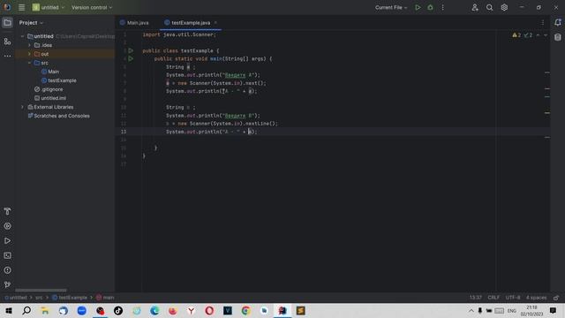Open File Explorer from the taskbar

tap(45, 311)
